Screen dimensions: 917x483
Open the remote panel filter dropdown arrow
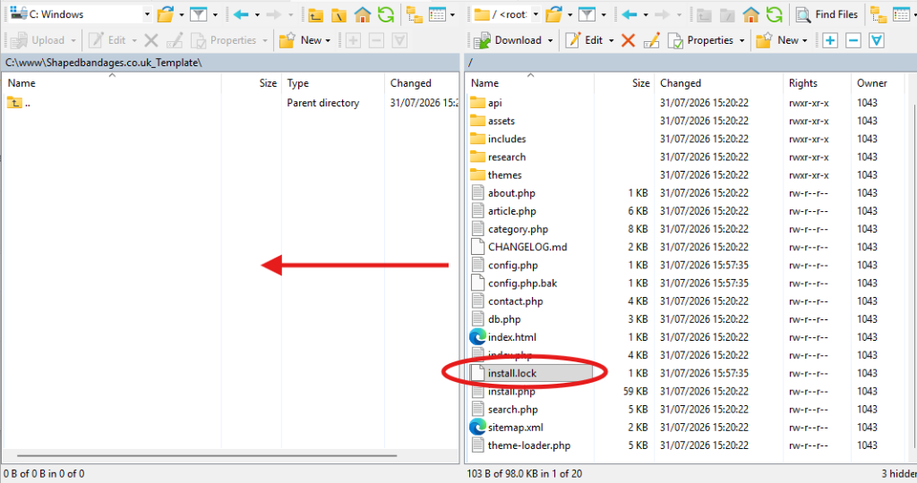tap(604, 14)
